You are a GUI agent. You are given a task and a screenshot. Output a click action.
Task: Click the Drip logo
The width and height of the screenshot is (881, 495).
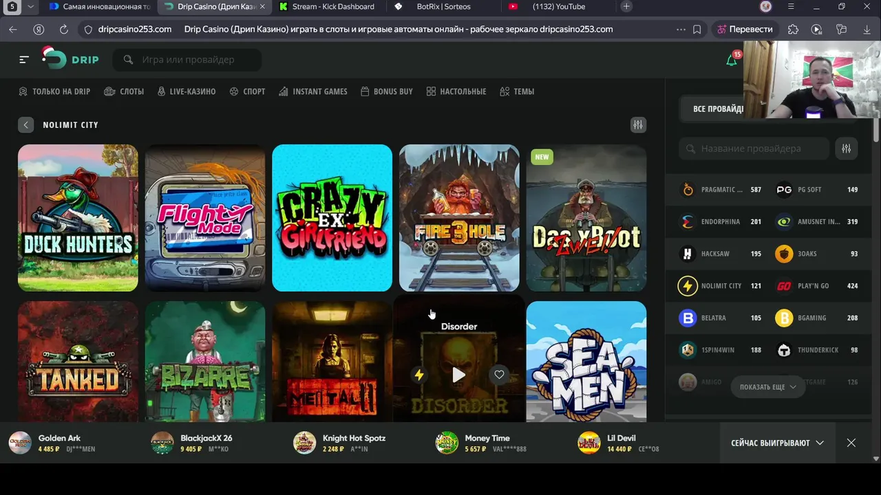70,59
